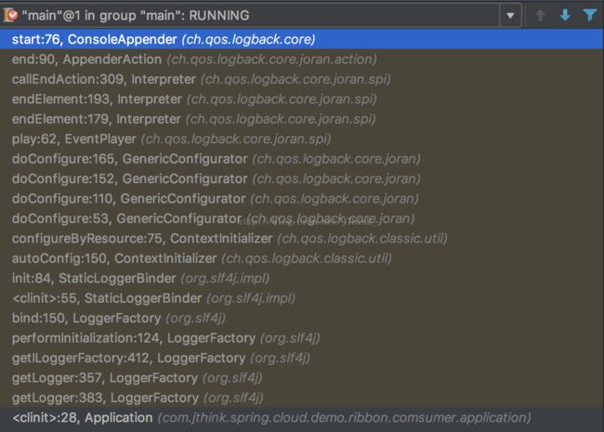The image size is (604, 432).
Task: Select frame autoConfig:150, ContextInitializer
Action: click(202, 258)
